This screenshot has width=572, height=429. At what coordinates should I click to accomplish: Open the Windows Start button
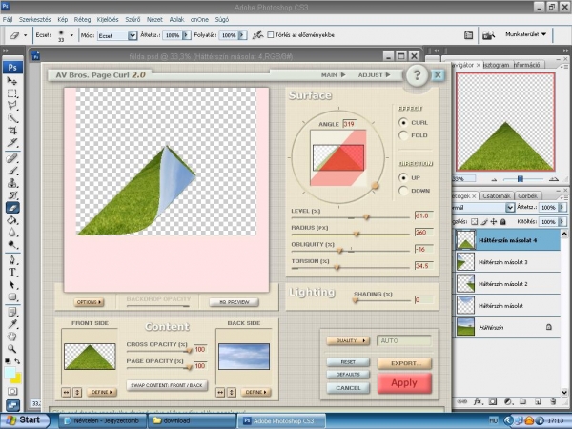coord(25,420)
